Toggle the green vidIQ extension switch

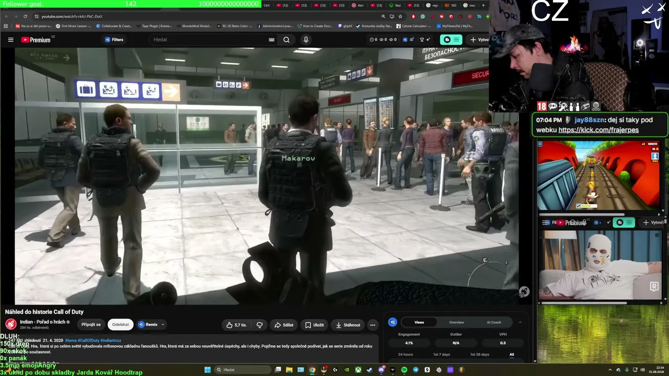tap(451, 40)
